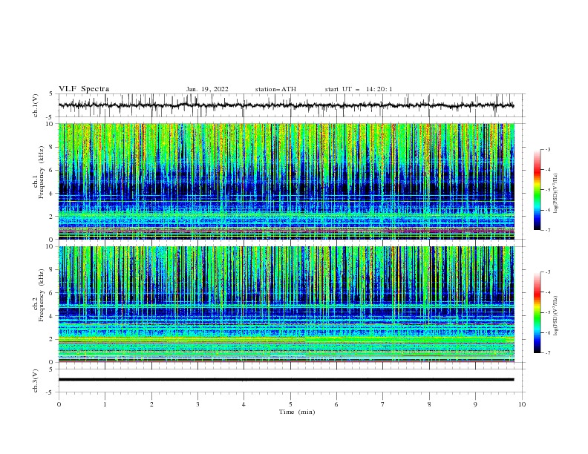
Task: Click the time axis tick label 10
Action: pos(522,404)
